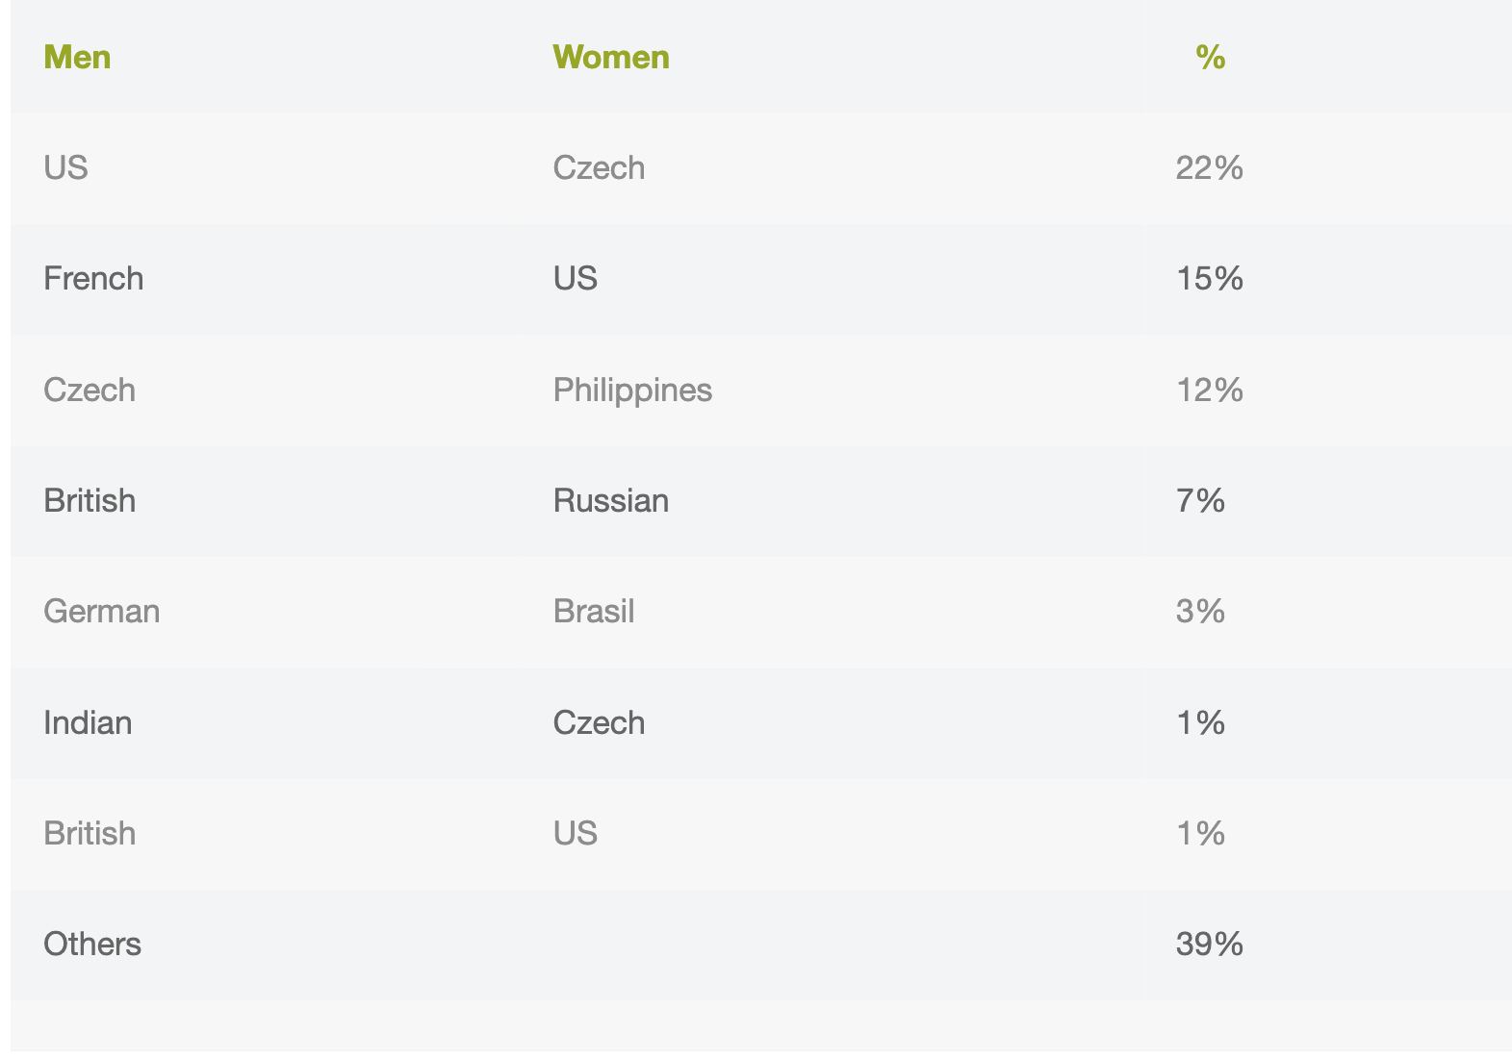
Task: Click British in the Russian row
Action: pos(90,501)
